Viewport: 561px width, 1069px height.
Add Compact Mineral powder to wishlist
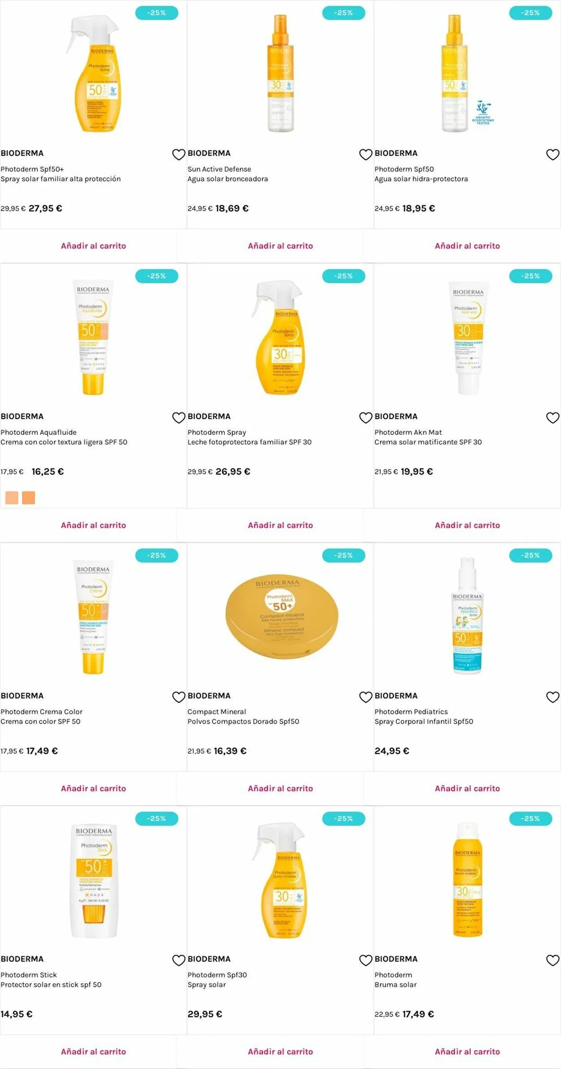(x=365, y=697)
